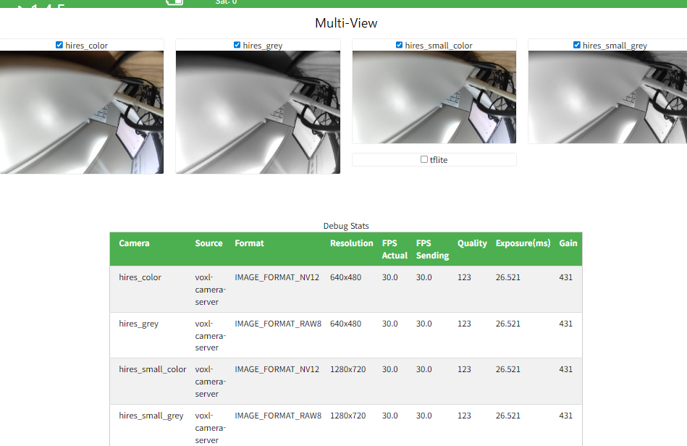Uncheck the hires_color checkbox
The image size is (687, 446).
[59, 45]
